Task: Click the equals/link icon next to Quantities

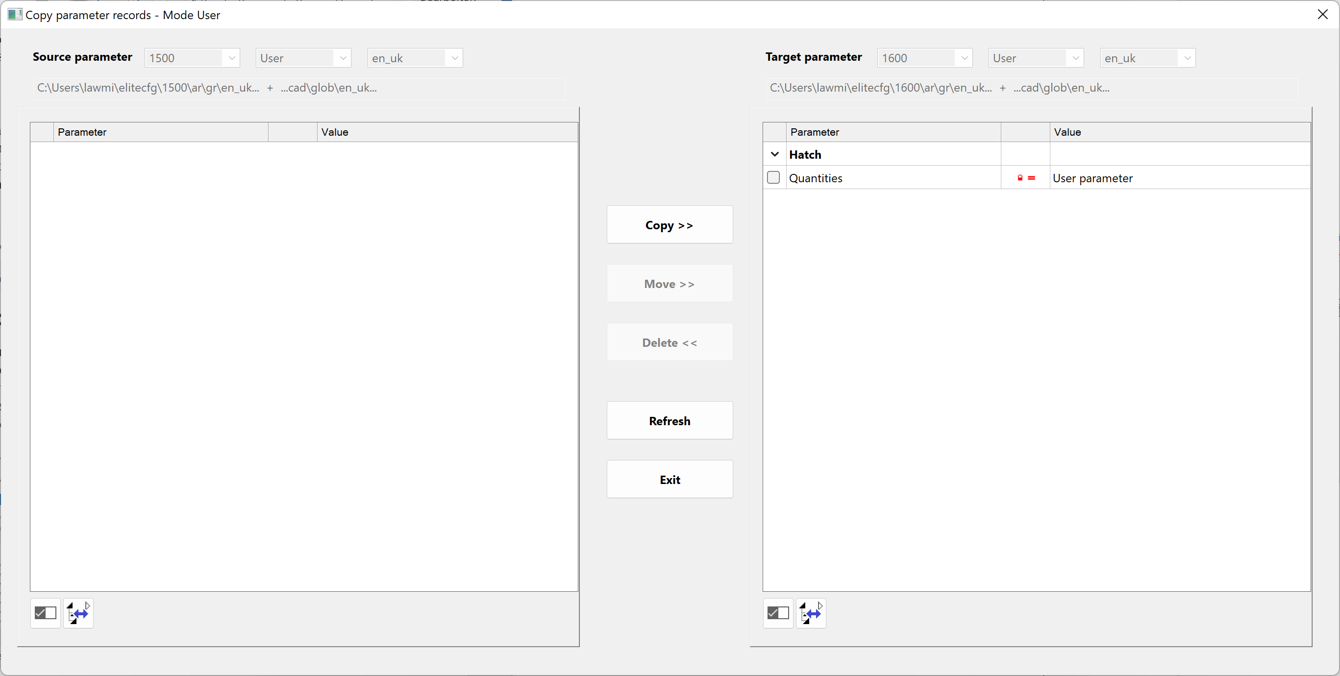Action: [1031, 178]
